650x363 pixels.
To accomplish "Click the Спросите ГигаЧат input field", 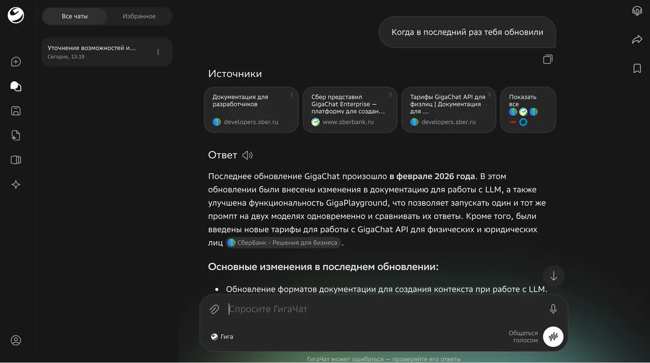I will [299, 309].
